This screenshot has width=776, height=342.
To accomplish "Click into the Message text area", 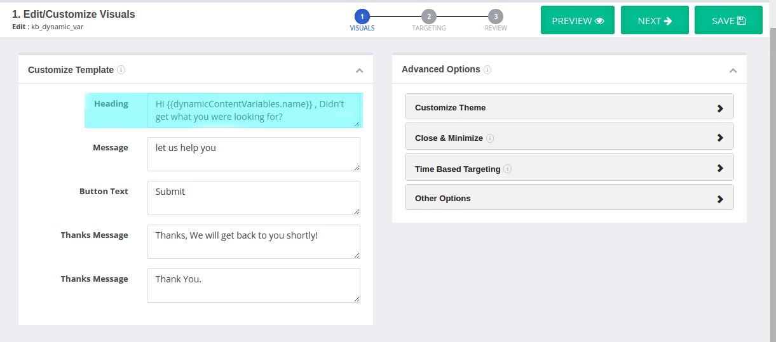I will (254, 154).
